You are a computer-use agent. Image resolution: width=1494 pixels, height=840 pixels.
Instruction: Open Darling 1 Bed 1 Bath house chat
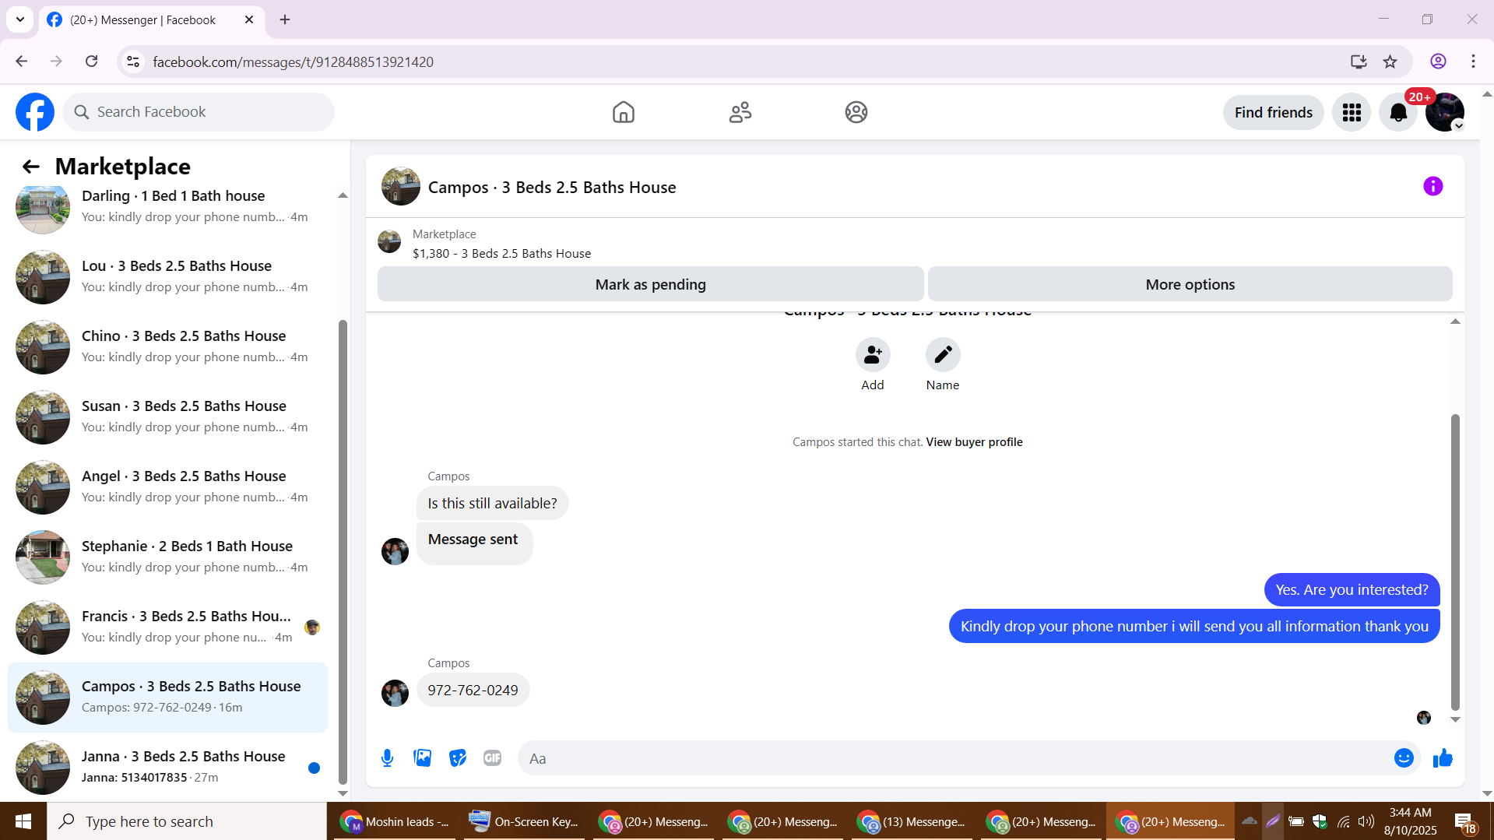click(x=167, y=207)
